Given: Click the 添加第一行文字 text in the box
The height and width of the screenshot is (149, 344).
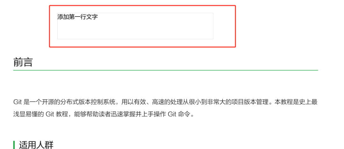Looking at the screenshot, I should (78, 17).
